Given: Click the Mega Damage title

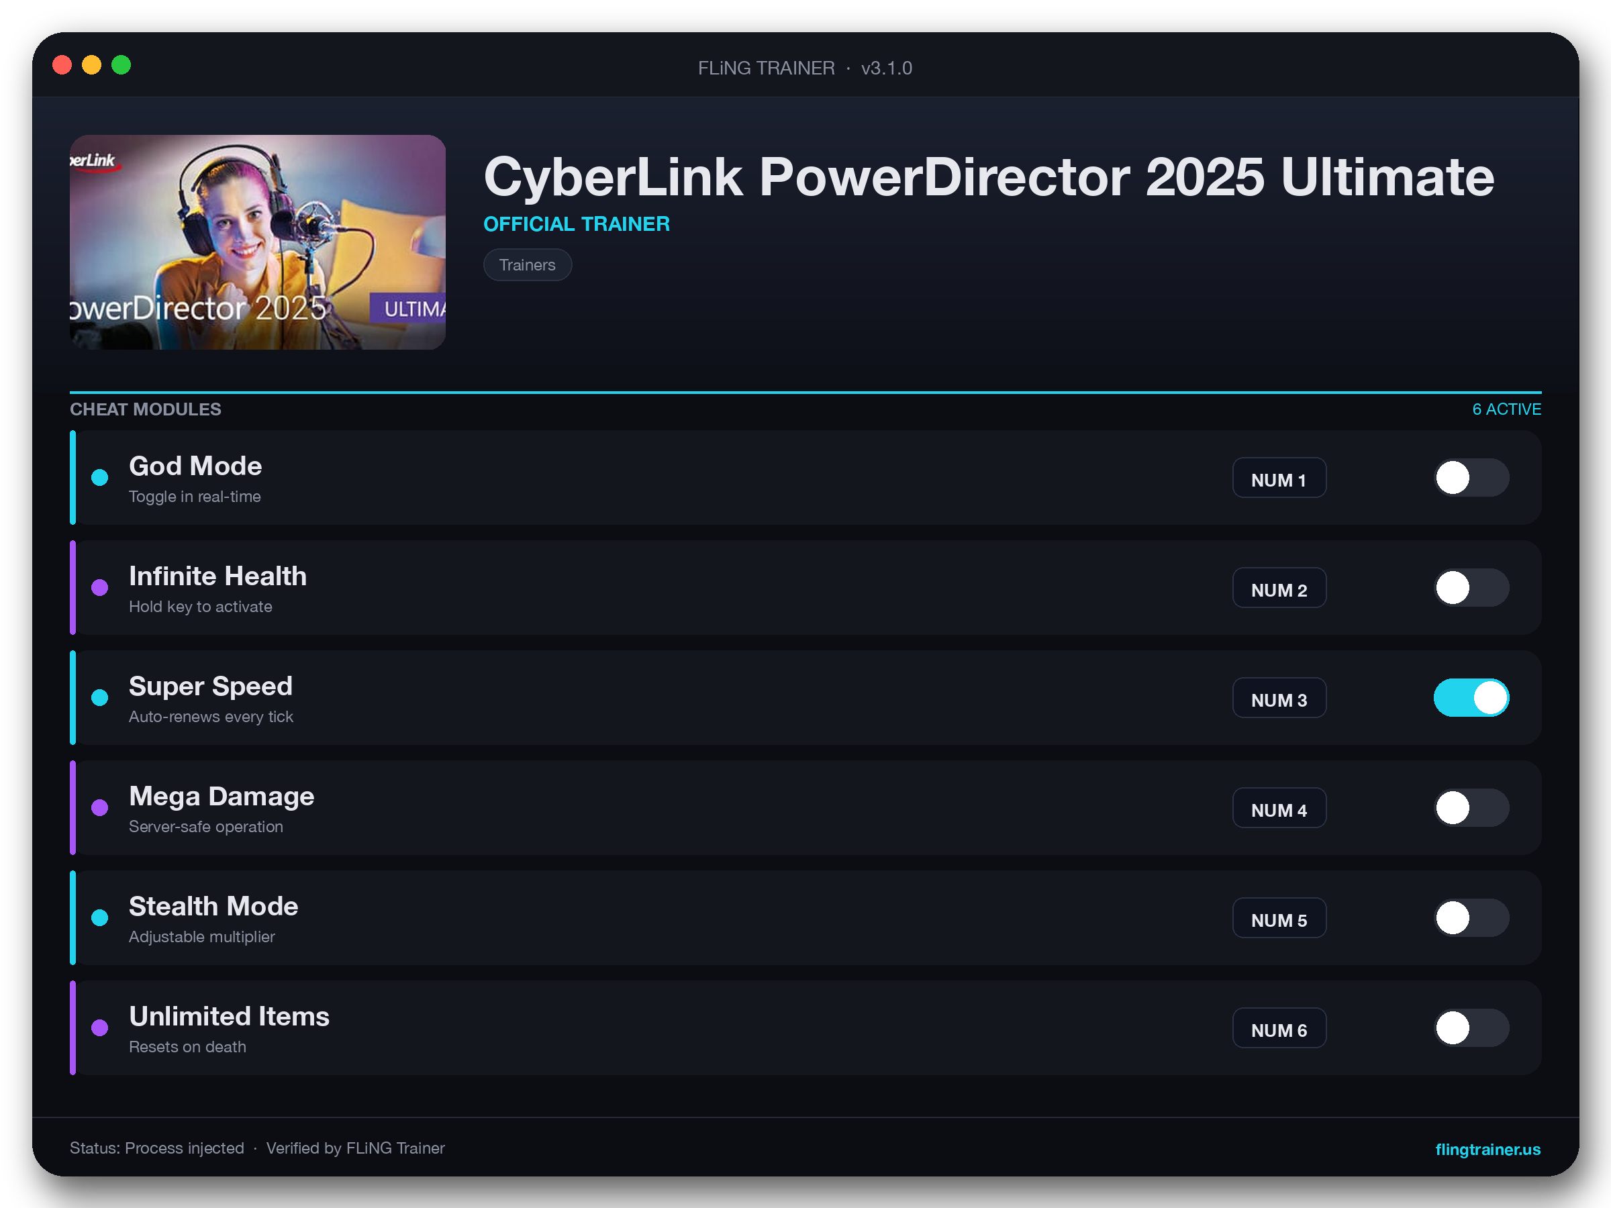Looking at the screenshot, I should click(x=222, y=796).
